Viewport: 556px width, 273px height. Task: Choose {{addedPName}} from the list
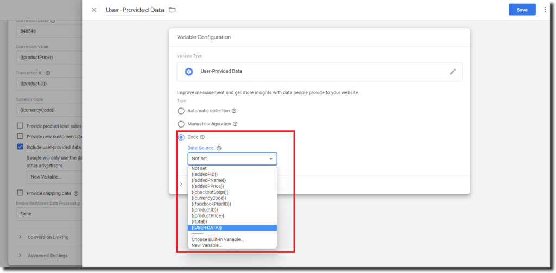tap(232, 181)
